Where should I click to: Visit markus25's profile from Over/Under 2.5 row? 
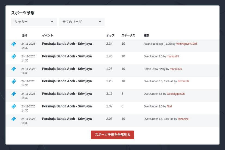coord(173,56)
